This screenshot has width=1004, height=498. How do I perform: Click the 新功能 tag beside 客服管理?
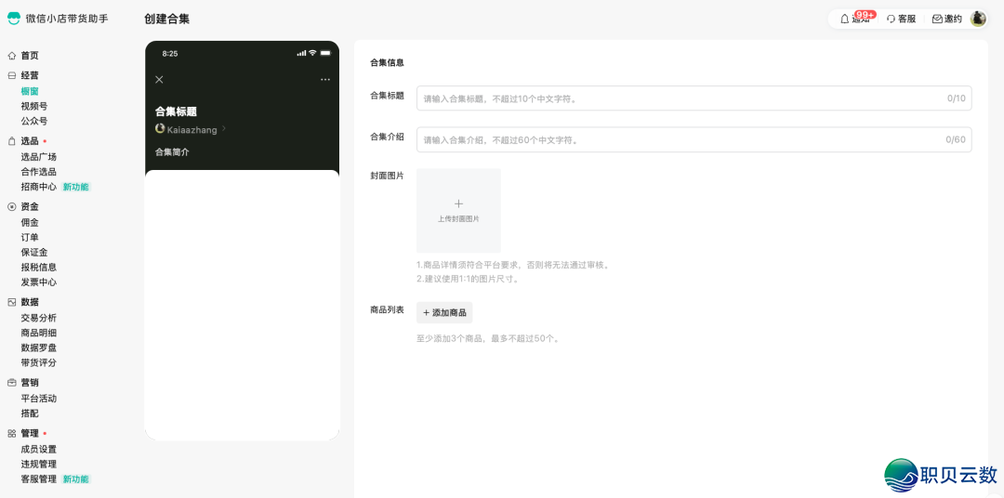[76, 478]
